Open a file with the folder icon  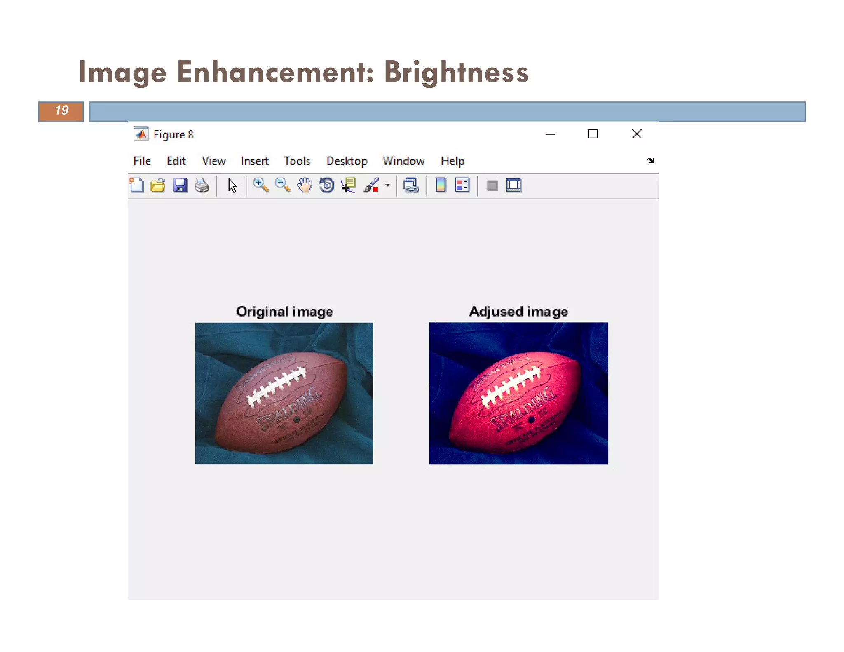(158, 185)
